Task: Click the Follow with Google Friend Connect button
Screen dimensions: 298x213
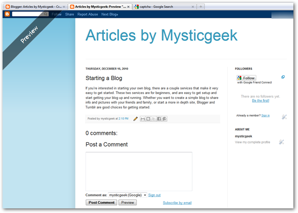Action: pyautogui.click(x=246, y=78)
